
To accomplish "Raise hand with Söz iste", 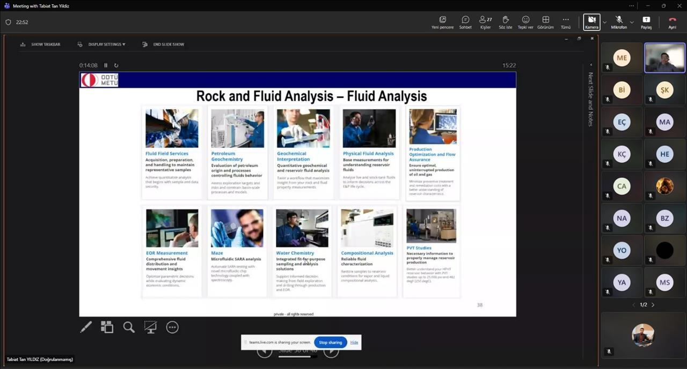I will [505, 22].
